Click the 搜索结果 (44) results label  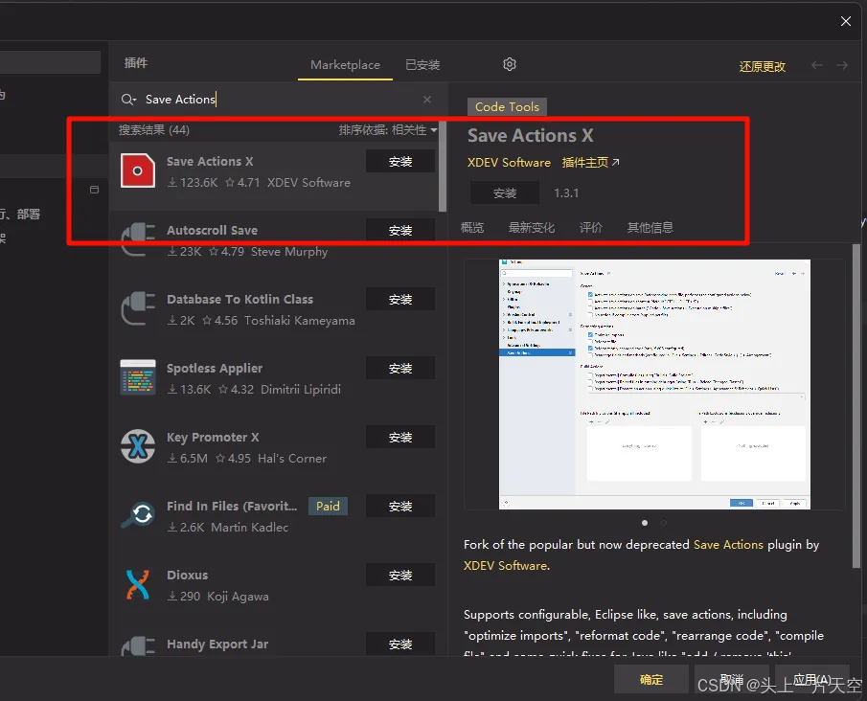coord(153,130)
